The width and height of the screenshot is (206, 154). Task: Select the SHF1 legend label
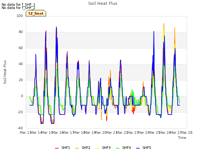coord(66,148)
